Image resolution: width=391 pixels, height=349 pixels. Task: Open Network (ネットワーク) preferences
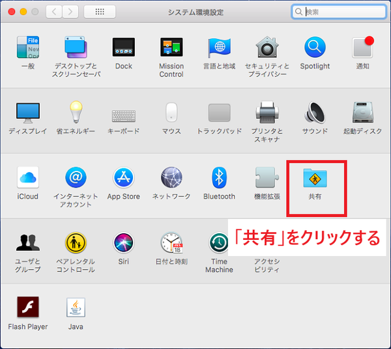[171, 177]
